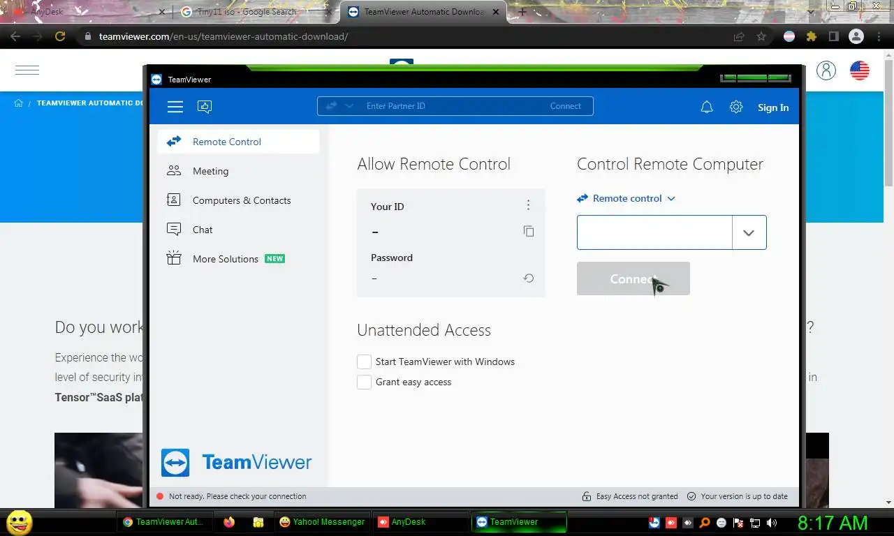The image size is (894, 536).
Task: Click the TeamViewer logo in the sidebar
Action: pos(236,462)
